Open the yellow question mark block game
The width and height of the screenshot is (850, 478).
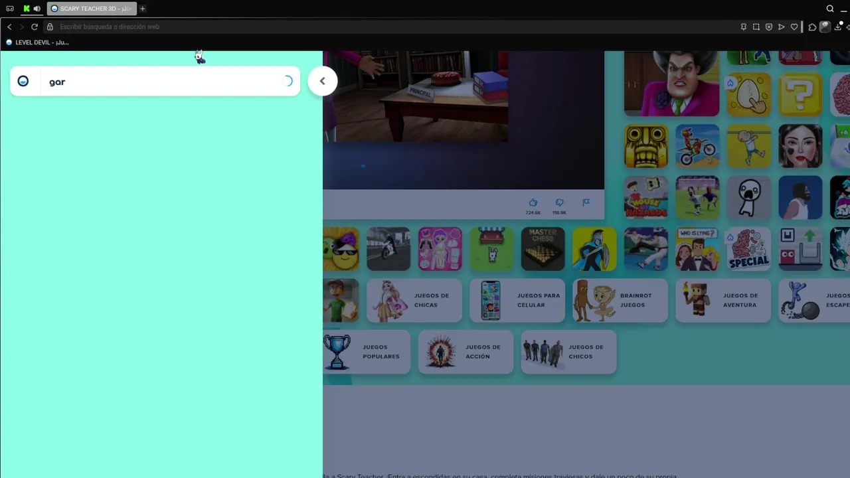point(800,94)
